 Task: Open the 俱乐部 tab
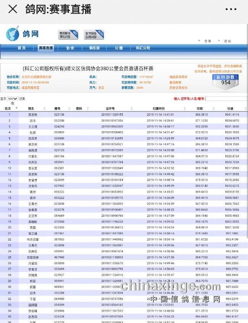94,48
